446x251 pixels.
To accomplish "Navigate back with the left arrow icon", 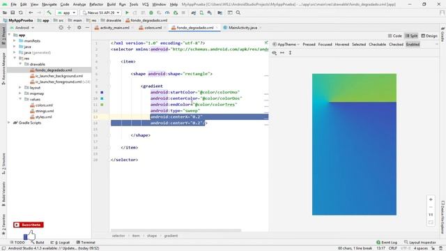I will tap(31, 13).
